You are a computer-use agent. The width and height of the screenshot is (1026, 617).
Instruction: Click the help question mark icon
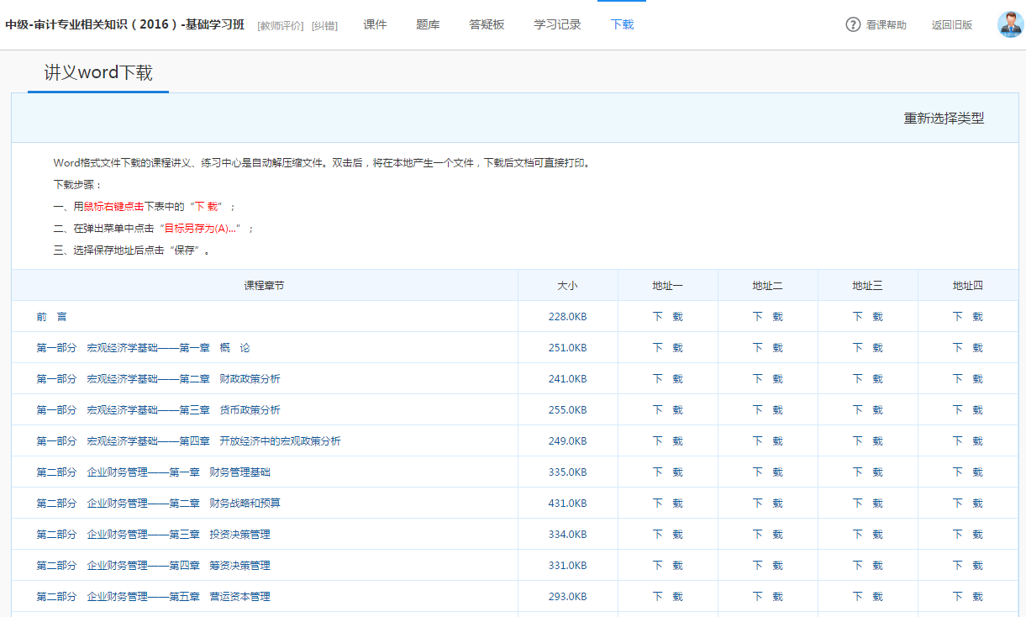click(x=853, y=24)
